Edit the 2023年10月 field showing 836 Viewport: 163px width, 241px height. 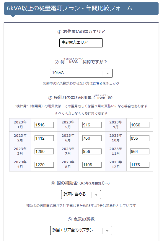[140, 138]
